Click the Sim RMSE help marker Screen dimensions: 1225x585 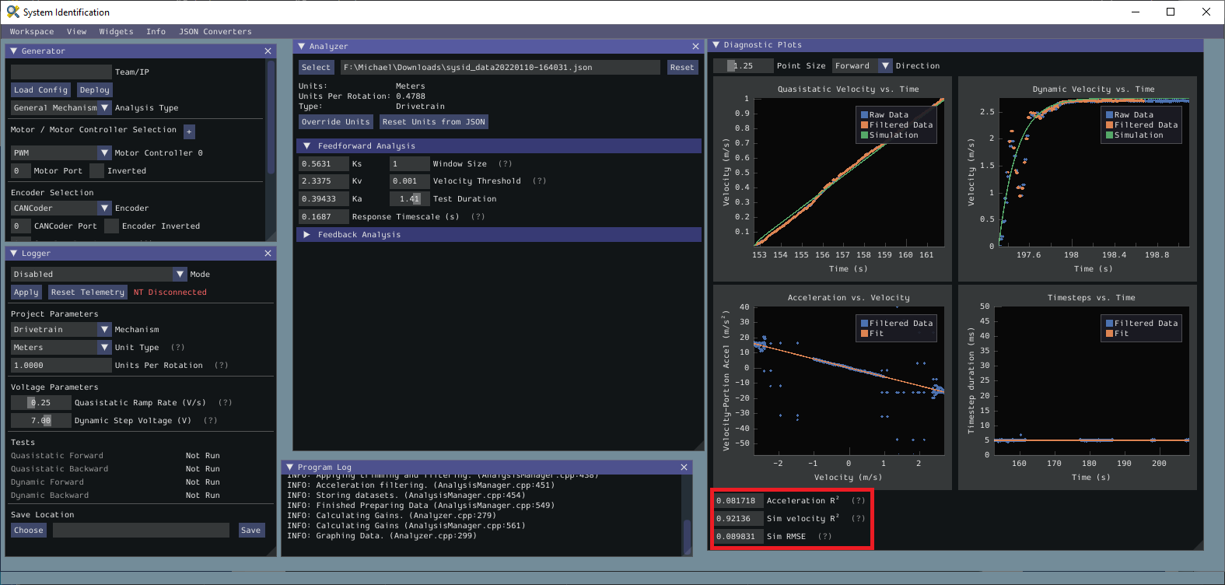pyautogui.click(x=824, y=537)
